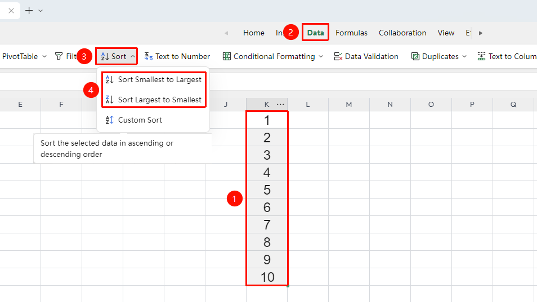Select cell containing 6 in column K

coord(267,208)
